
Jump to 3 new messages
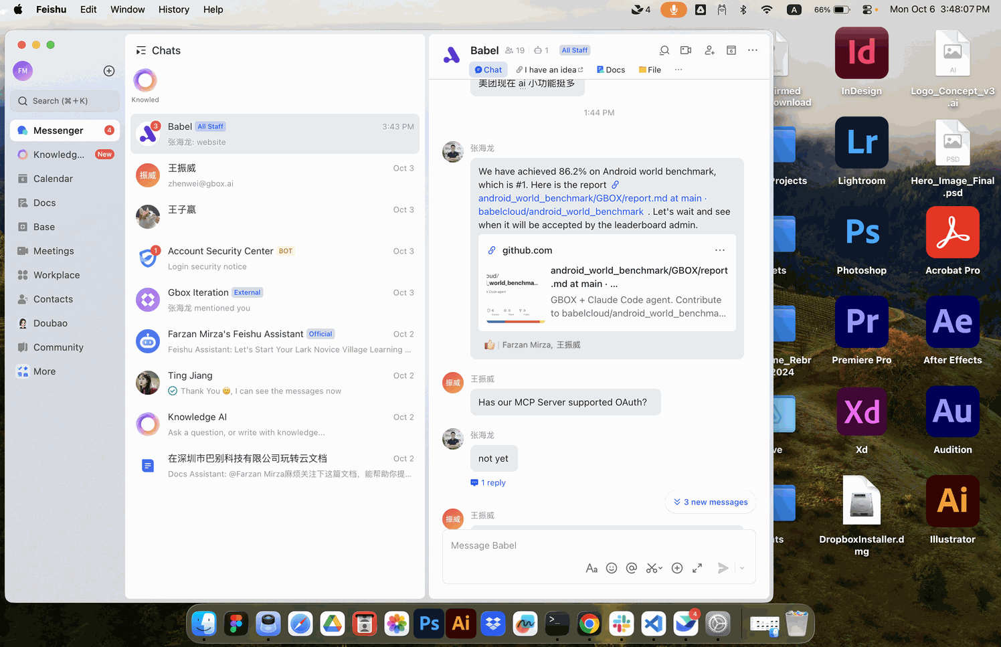710,502
